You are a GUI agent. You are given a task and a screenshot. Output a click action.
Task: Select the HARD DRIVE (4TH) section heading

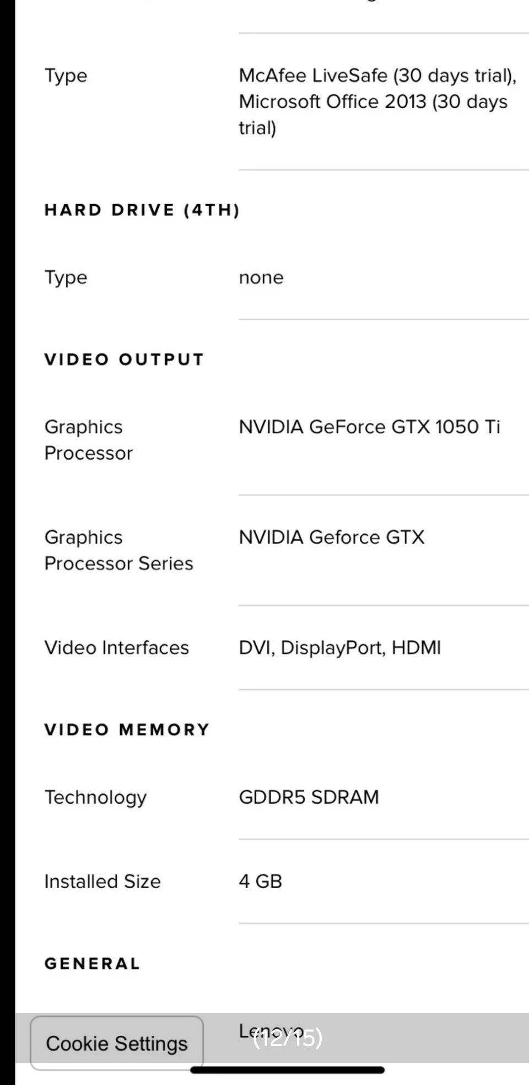coord(142,210)
